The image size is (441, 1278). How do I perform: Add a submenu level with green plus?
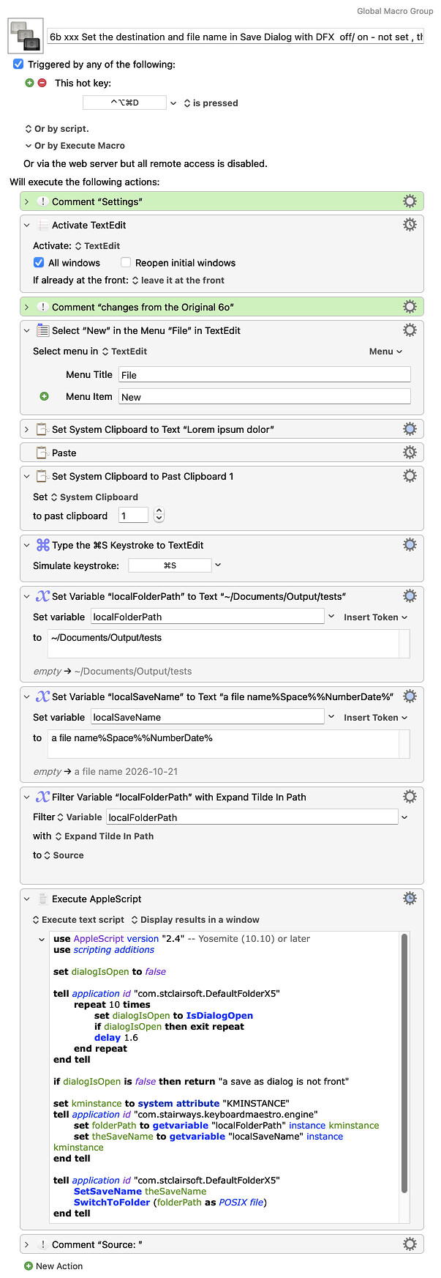[x=44, y=396]
